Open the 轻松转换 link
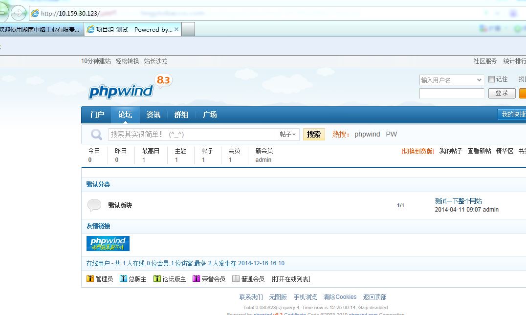 coord(127,61)
